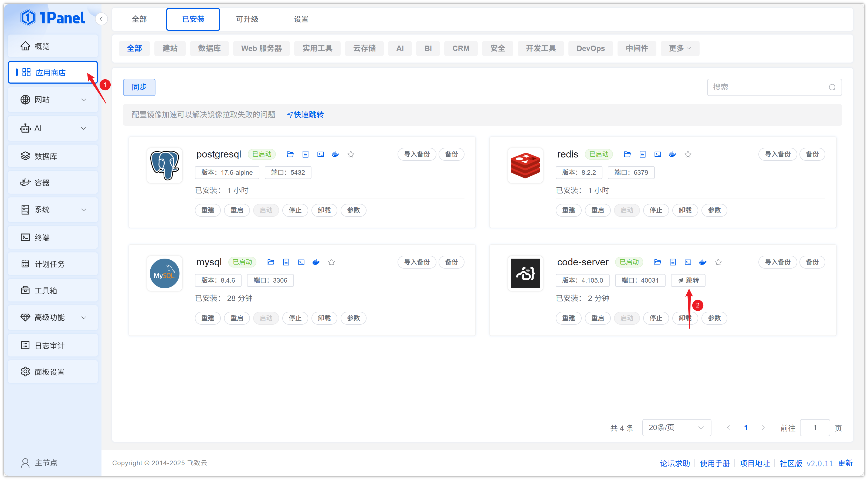Click code-server docker container icon
The image size is (868, 480).
(703, 262)
